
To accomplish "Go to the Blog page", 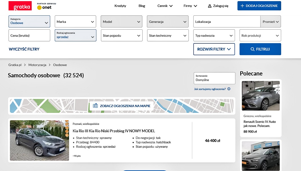I will [x=142, y=6].
